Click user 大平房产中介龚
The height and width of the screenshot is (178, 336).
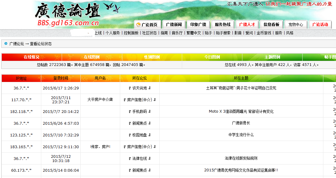tap(100, 99)
